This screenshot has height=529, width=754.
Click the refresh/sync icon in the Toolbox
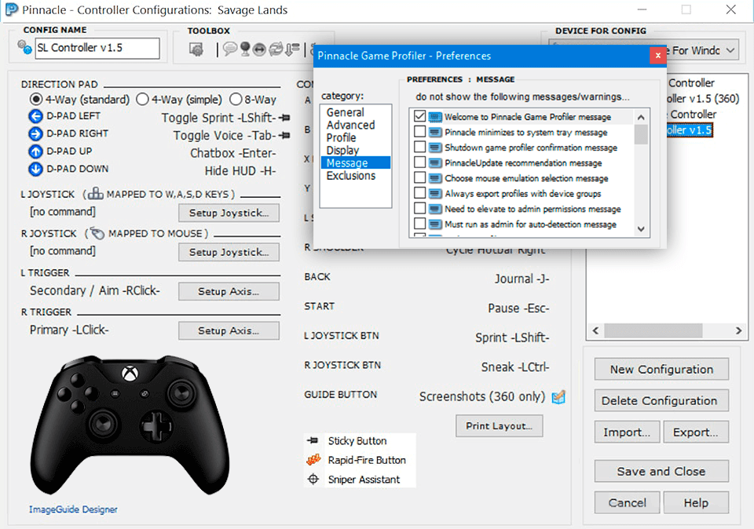[x=276, y=49]
